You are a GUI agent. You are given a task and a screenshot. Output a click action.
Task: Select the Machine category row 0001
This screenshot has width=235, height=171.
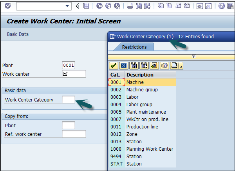(x=135, y=82)
